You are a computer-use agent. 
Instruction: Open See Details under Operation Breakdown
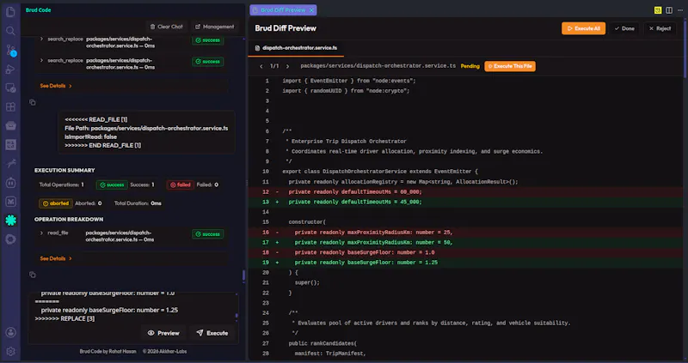coord(56,258)
